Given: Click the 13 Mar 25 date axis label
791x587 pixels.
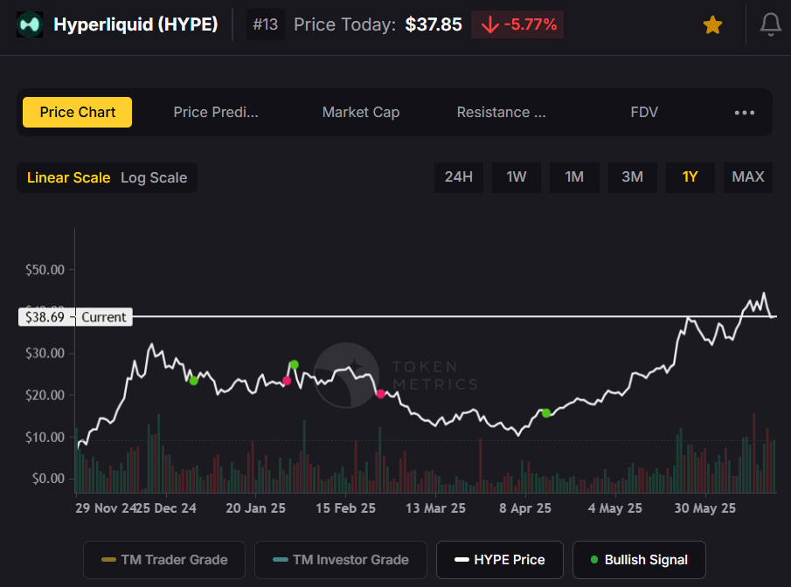Looking at the screenshot, I should click(435, 508).
